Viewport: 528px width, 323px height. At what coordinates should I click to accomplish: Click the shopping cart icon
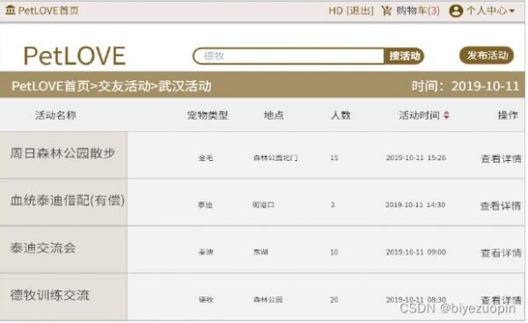tap(386, 11)
